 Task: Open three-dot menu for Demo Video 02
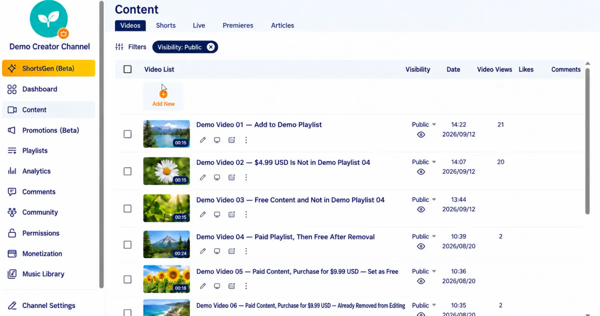[x=246, y=177]
